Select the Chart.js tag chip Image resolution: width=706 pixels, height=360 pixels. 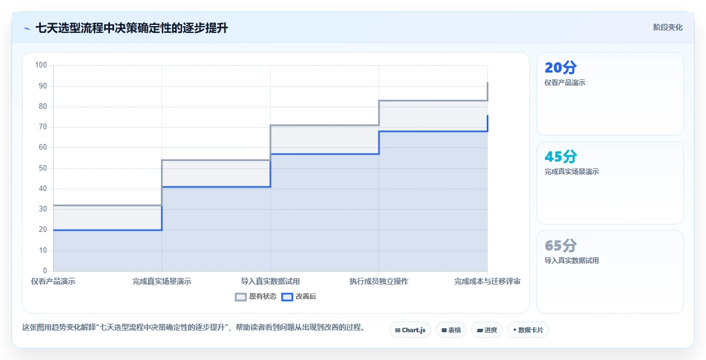point(410,330)
